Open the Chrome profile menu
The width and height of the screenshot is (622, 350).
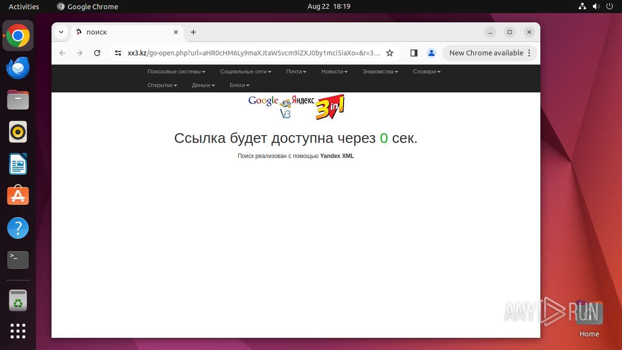click(431, 53)
